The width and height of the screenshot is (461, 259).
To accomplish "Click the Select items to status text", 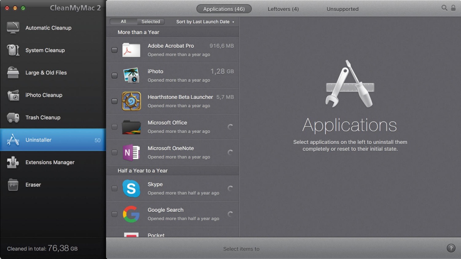I will tap(241, 249).
